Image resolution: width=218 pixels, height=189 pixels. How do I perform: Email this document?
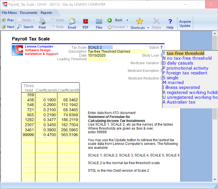click(72, 23)
